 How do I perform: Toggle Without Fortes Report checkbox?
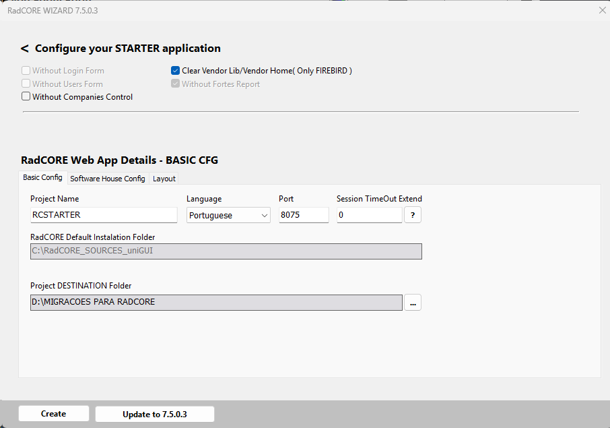click(x=176, y=84)
